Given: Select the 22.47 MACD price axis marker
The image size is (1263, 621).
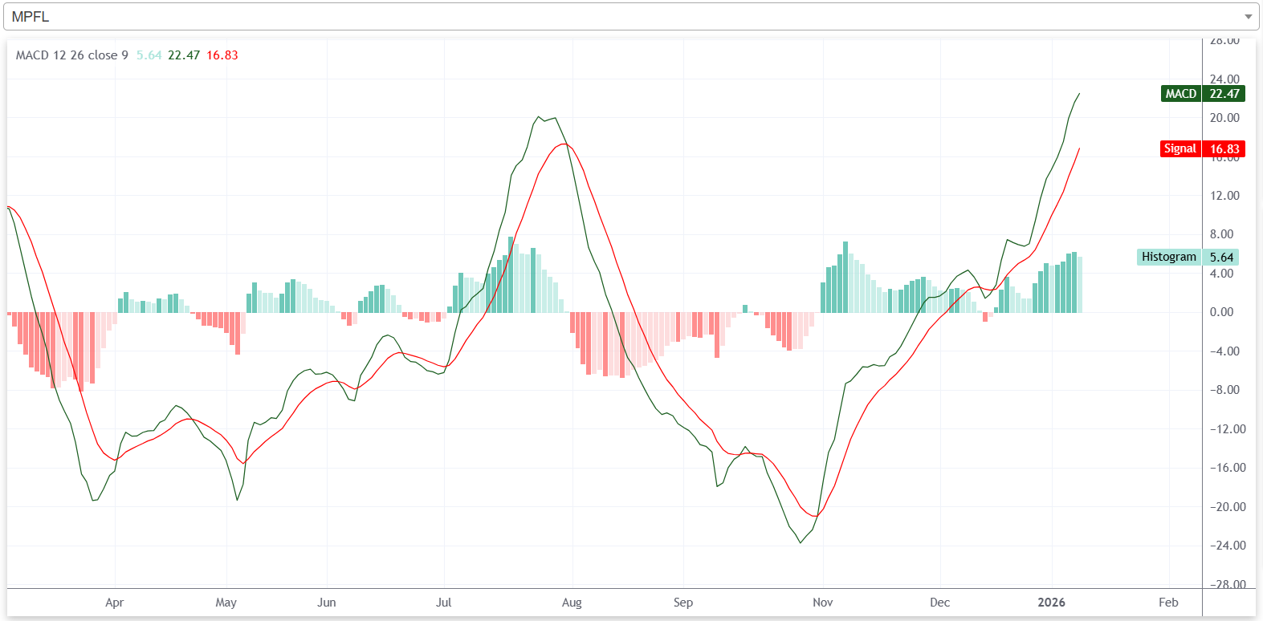Looking at the screenshot, I should pyautogui.click(x=1224, y=94).
